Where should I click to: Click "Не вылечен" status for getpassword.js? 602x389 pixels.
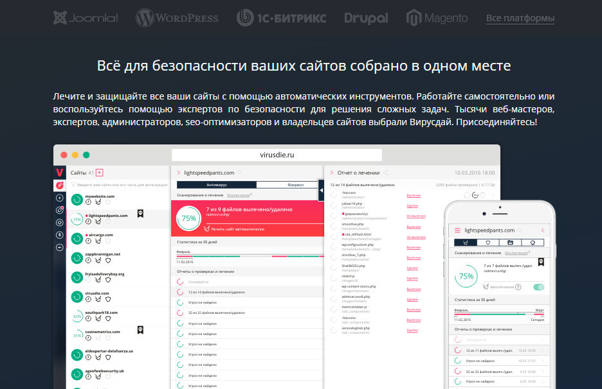tap(416, 216)
